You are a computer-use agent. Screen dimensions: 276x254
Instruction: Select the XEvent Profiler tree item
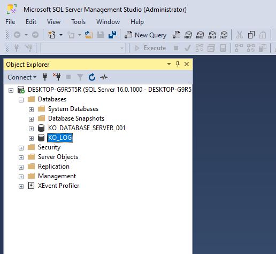[58, 186]
